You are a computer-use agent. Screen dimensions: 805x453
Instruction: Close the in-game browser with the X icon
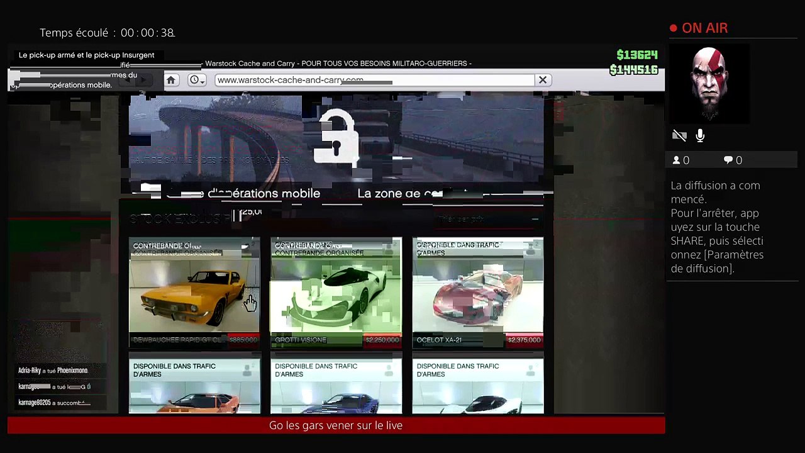coord(543,80)
